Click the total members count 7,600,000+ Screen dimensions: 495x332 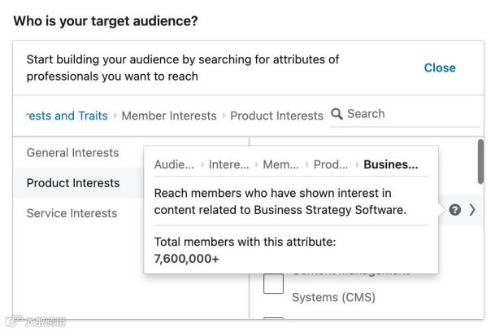(187, 259)
